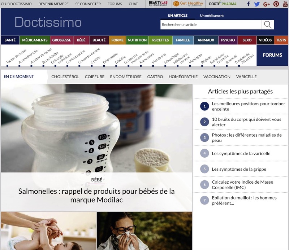The height and width of the screenshot is (250, 289).
Task: Open the FAMILLE section
Action: pyautogui.click(x=183, y=40)
